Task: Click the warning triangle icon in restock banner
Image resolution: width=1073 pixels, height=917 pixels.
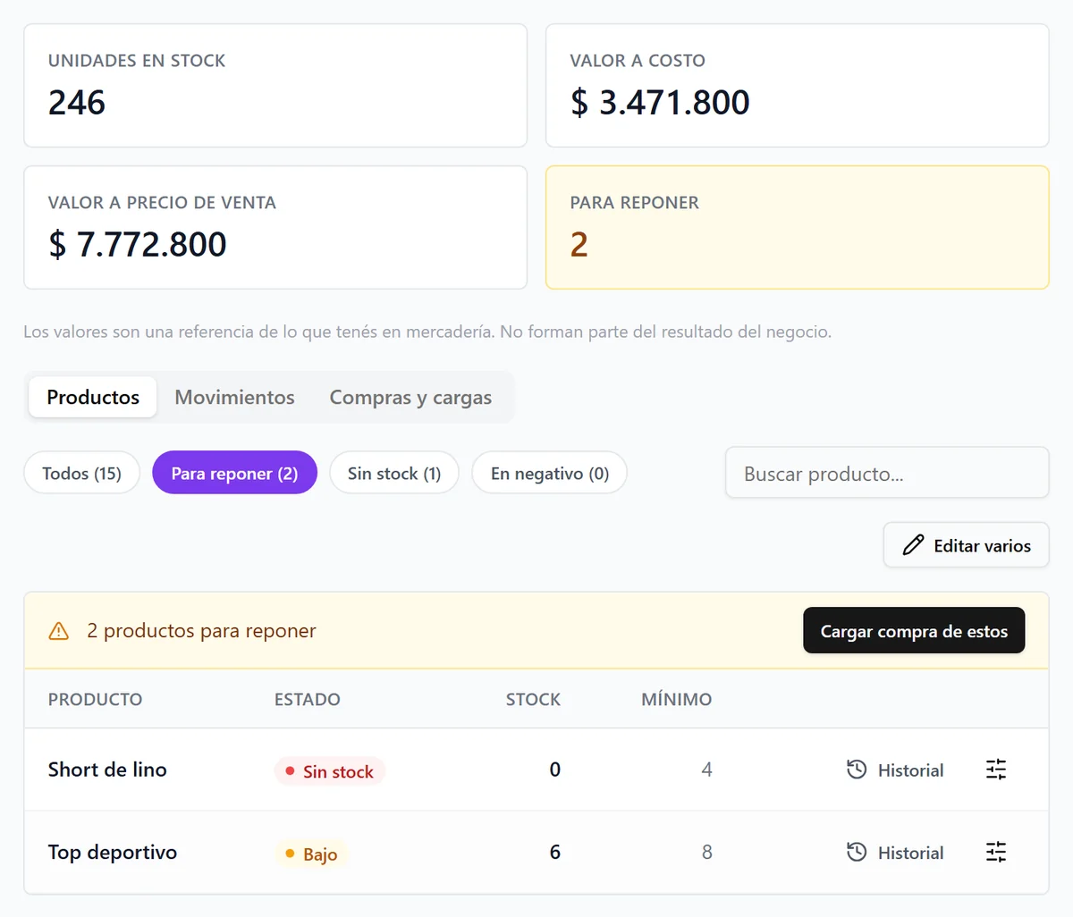Action: tap(59, 631)
